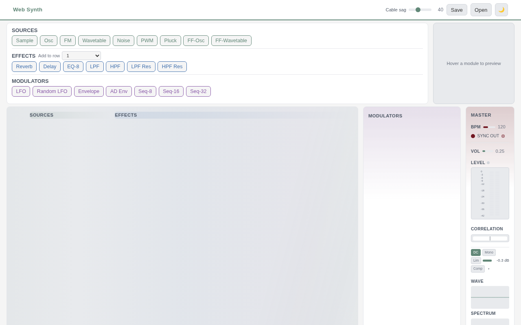521x325 pixels.
Task: Click the light pink SYNC OUT jack
Action: [503, 136]
